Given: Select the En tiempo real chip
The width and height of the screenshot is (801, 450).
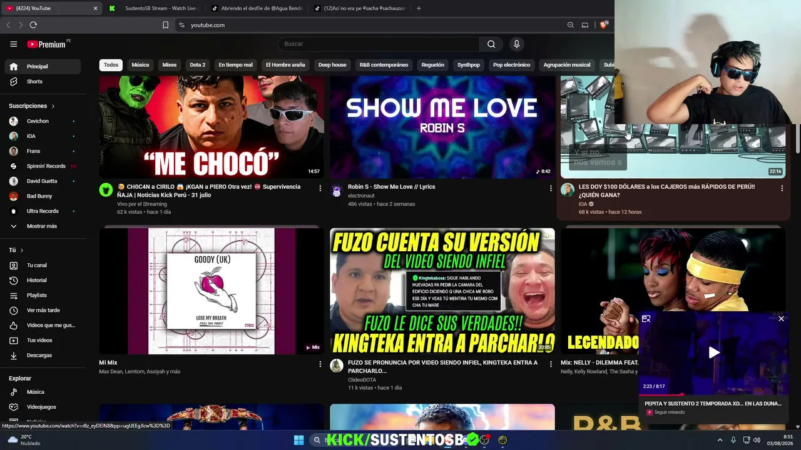Looking at the screenshot, I should tap(236, 65).
